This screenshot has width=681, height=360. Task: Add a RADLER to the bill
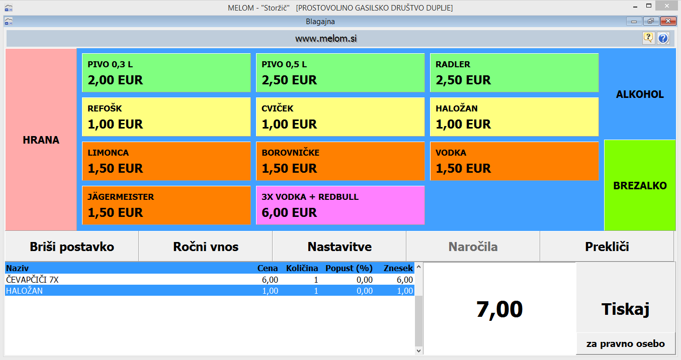[x=514, y=73]
